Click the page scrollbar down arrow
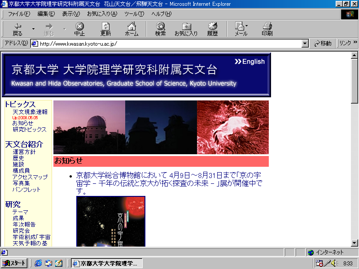The image size is (359, 269). [355, 243]
